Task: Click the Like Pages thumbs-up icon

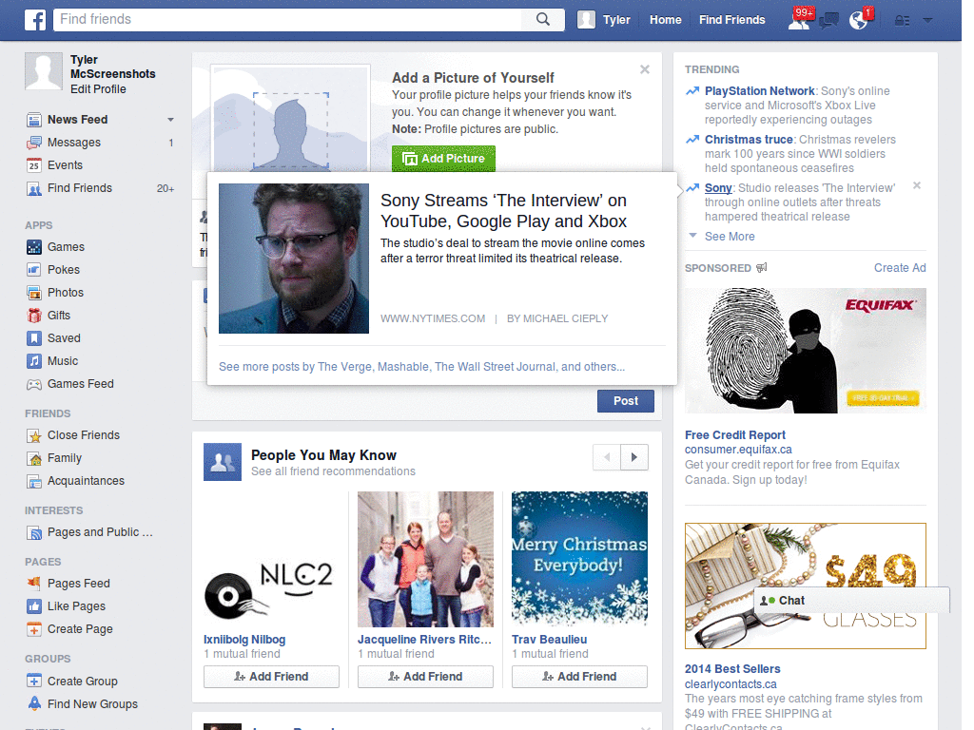Action: click(x=34, y=606)
